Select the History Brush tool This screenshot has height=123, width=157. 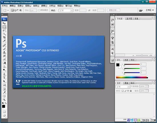(x=4, y=56)
